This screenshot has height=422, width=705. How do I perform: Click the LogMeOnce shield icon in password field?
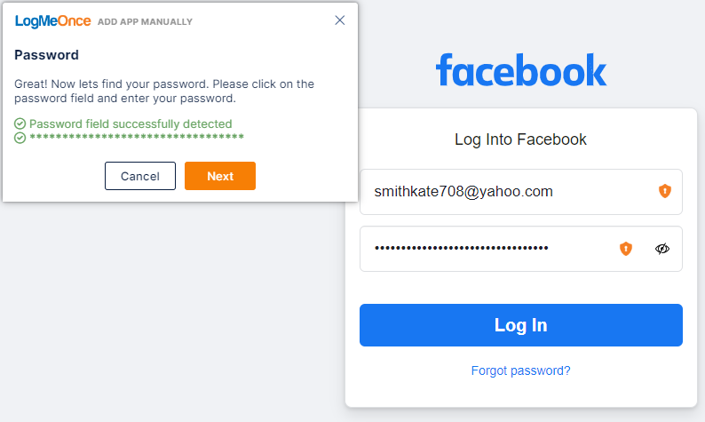tap(626, 249)
